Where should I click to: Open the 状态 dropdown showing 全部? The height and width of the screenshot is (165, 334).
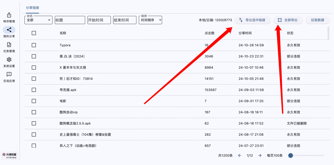(x=38, y=20)
